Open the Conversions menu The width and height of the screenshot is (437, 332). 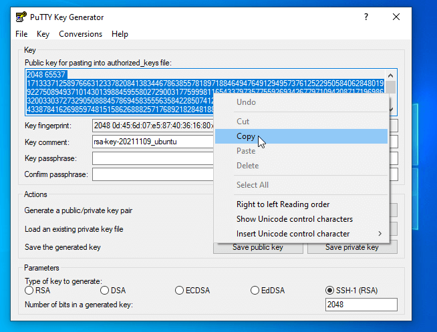(81, 34)
